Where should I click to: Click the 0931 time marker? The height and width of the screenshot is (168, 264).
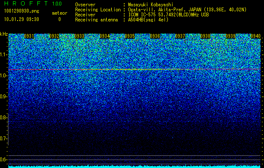(29, 36)
